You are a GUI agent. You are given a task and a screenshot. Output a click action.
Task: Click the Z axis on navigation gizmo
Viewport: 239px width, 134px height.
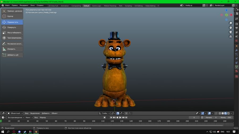226,10
